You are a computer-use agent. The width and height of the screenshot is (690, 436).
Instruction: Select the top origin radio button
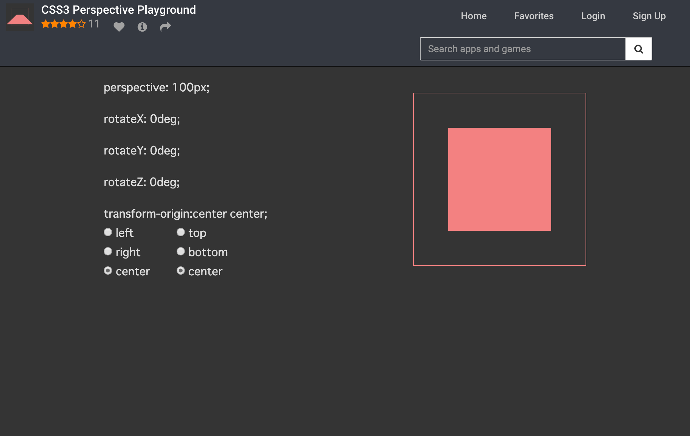[181, 232]
